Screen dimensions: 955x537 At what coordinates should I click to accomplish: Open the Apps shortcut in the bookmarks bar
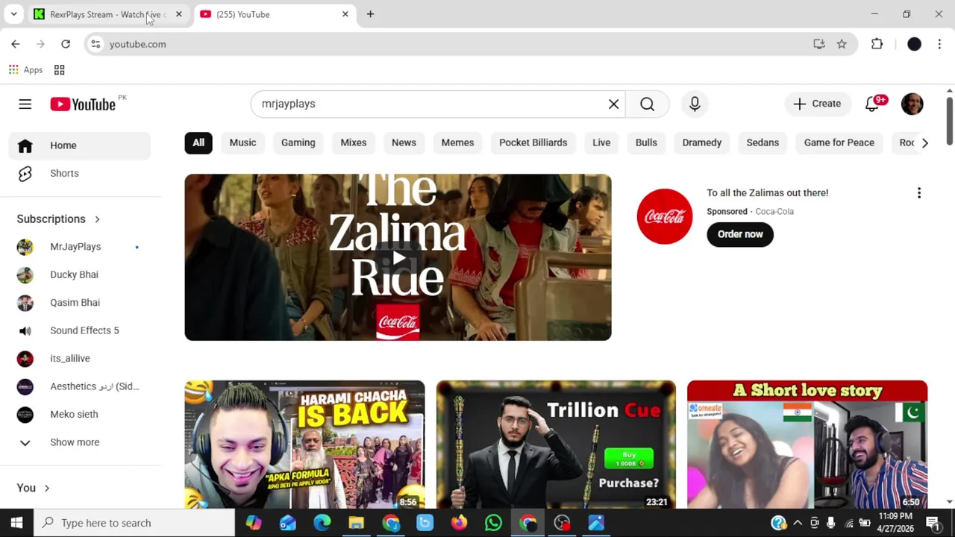pyautogui.click(x=25, y=70)
